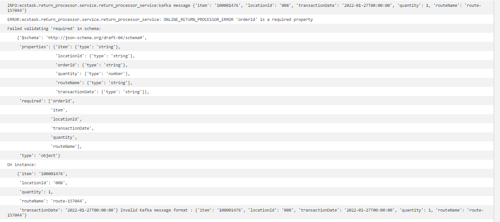Select the 'properties' item type string line

(247, 47)
